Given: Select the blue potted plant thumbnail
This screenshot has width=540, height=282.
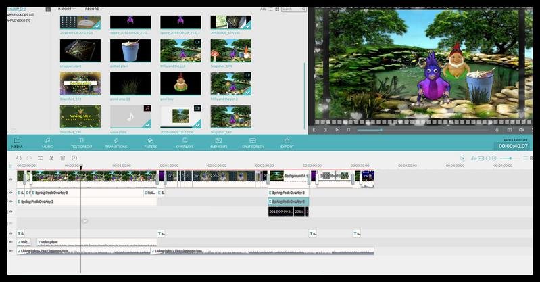Looking at the screenshot, I should coord(130,50).
